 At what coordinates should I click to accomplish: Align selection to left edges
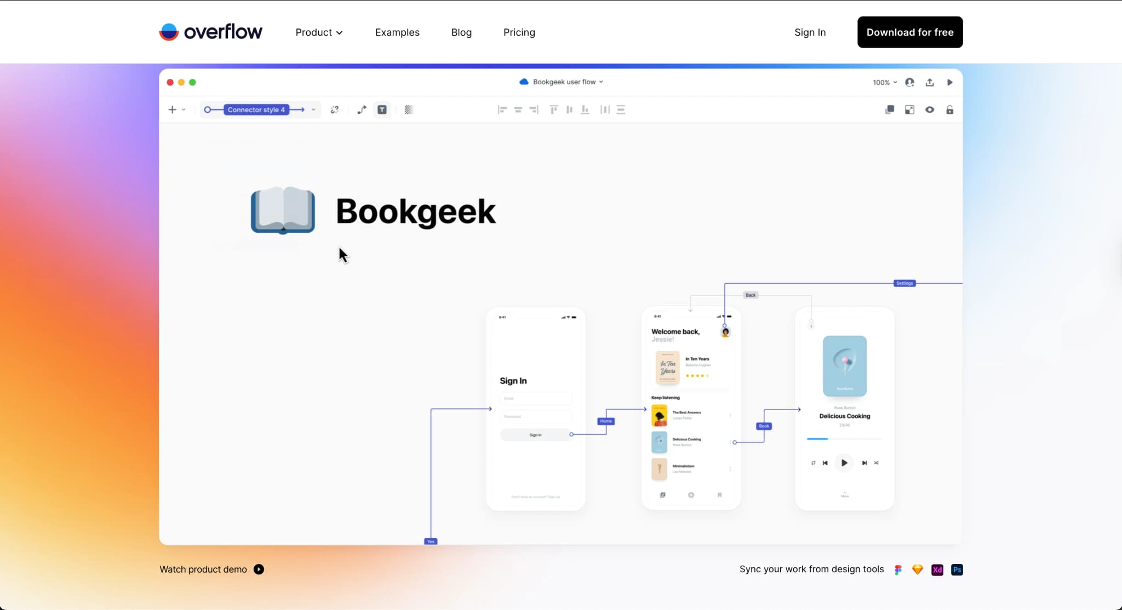pyautogui.click(x=502, y=110)
